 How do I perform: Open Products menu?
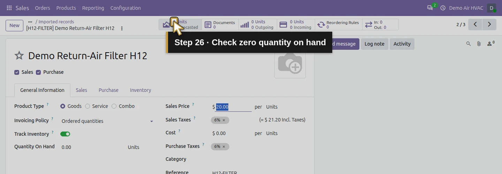[66, 8]
